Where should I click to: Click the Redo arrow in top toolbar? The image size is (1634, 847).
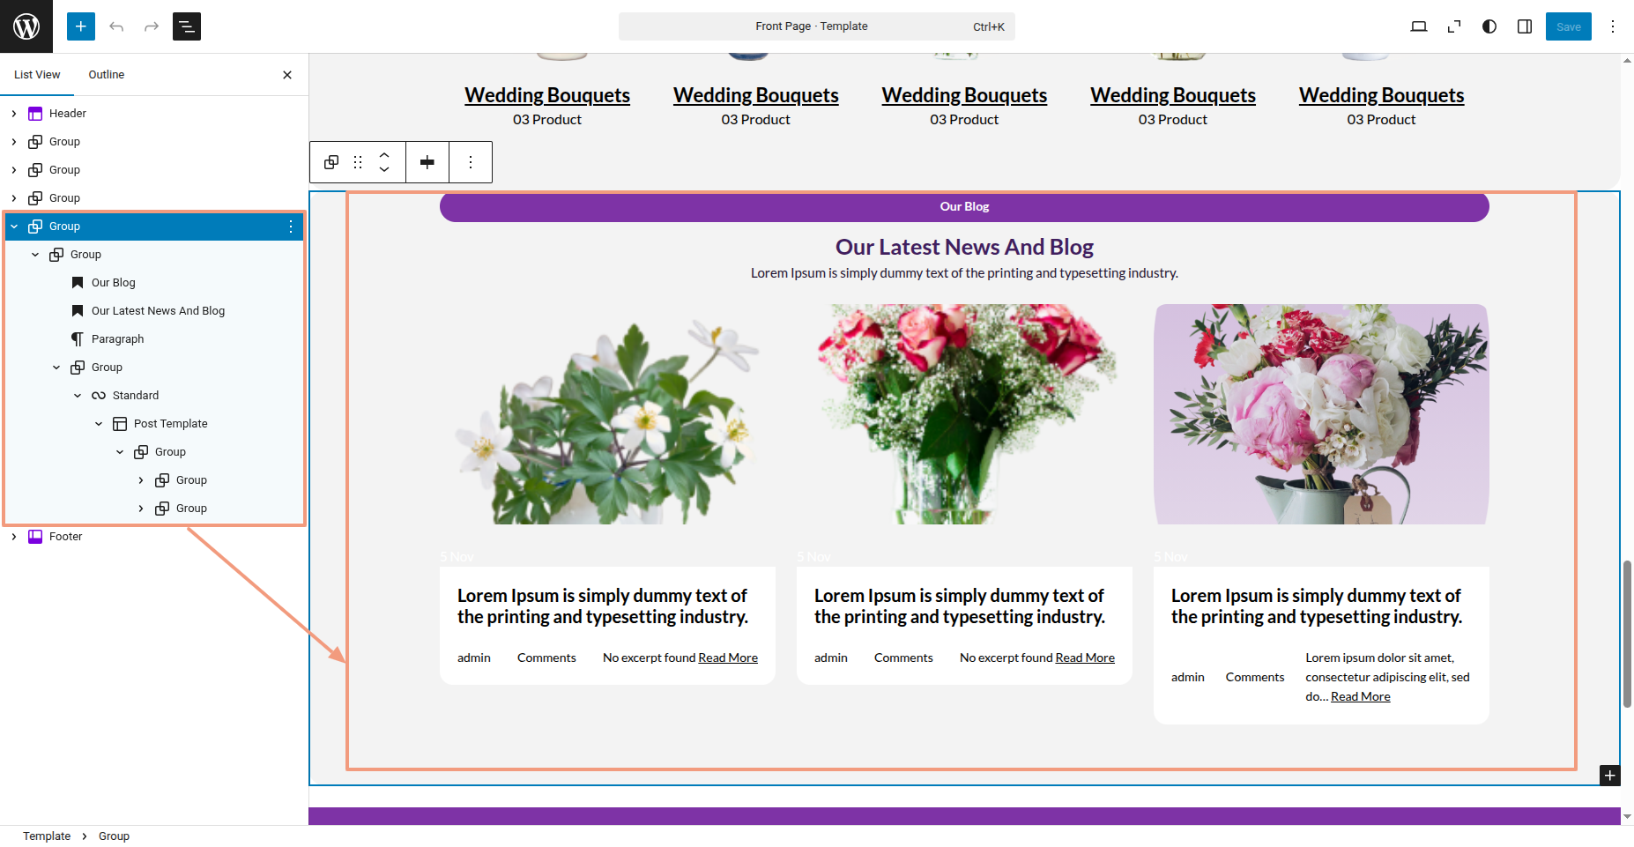click(x=152, y=26)
